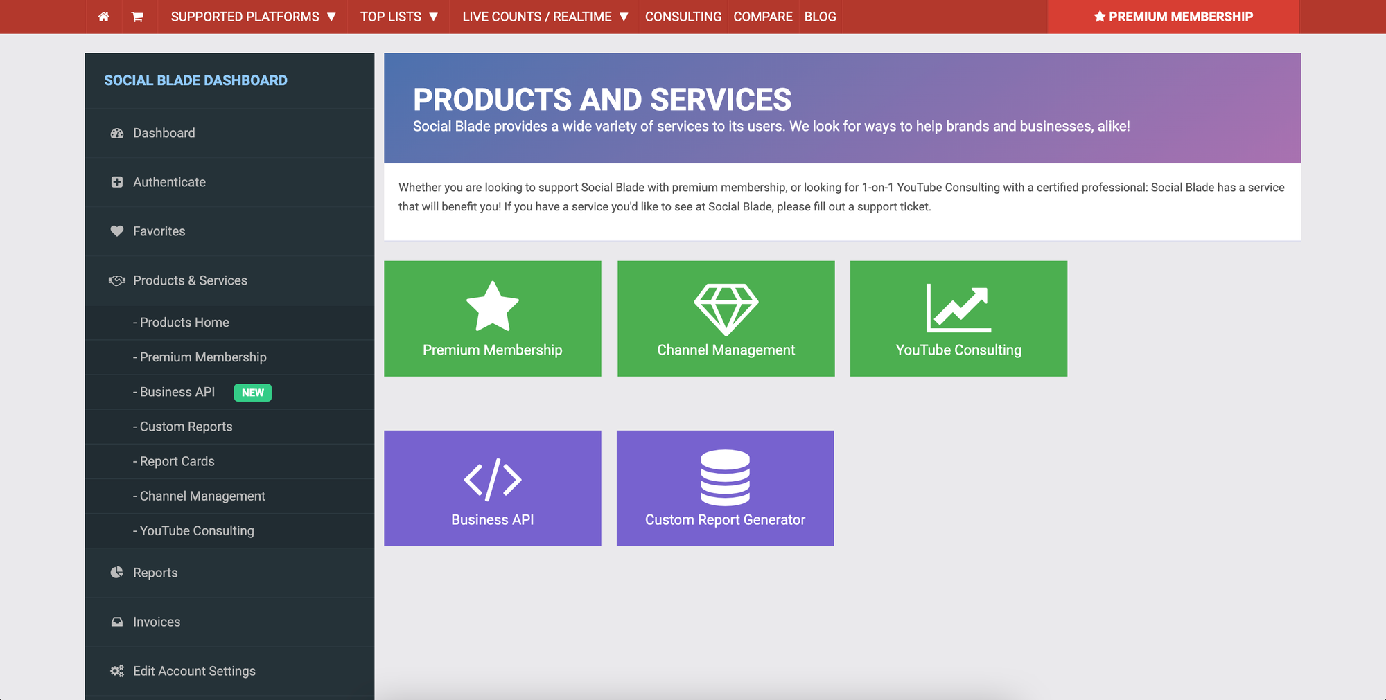Open the Blog link in the top navigation
Viewport: 1386px width, 700px height.
(821, 17)
